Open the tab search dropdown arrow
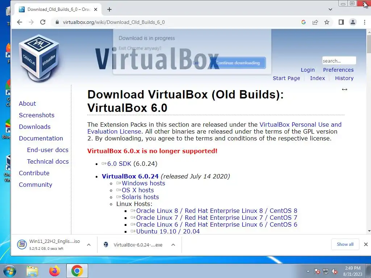This screenshot has height=278, width=371. tap(330, 9)
